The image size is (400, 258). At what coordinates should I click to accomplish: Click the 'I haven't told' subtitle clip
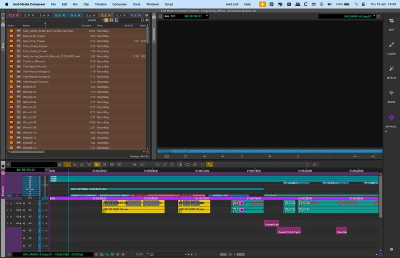coord(271,224)
